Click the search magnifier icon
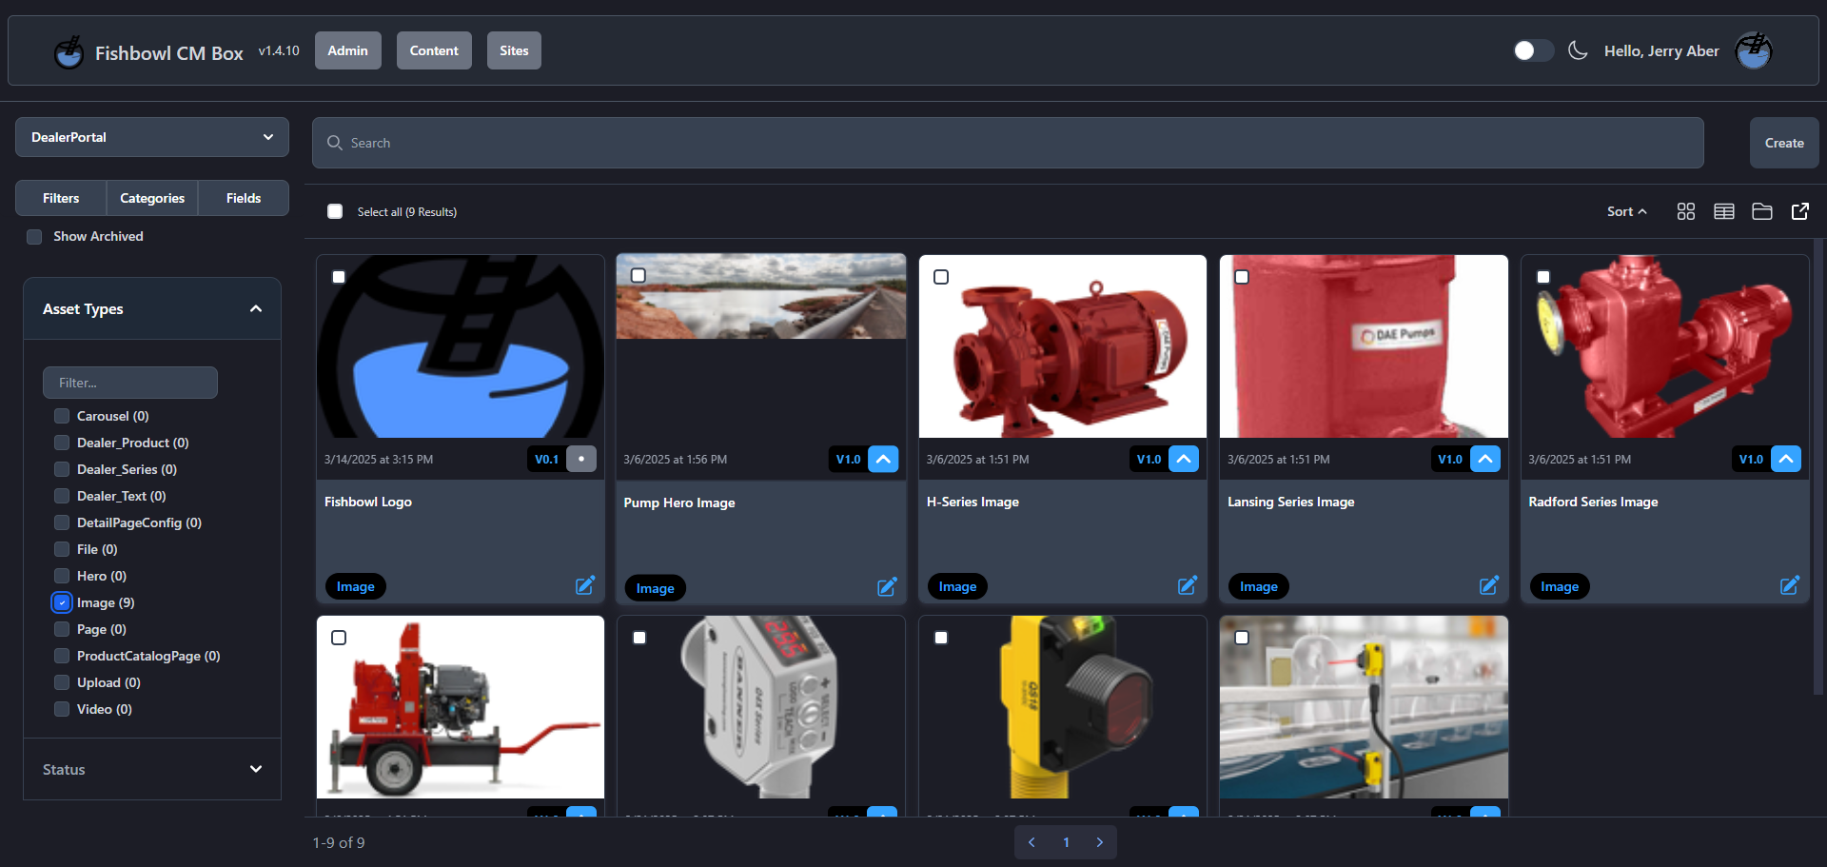 pyautogui.click(x=335, y=143)
